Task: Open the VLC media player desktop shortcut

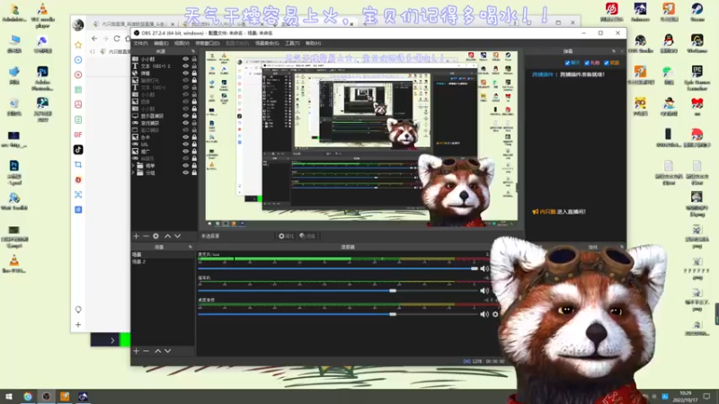Action: [x=42, y=15]
